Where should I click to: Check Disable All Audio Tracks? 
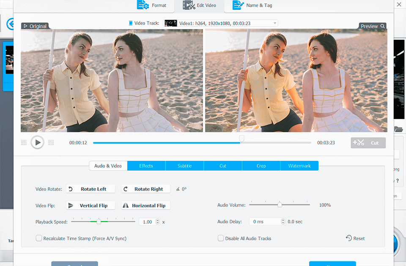pyautogui.click(x=220, y=238)
